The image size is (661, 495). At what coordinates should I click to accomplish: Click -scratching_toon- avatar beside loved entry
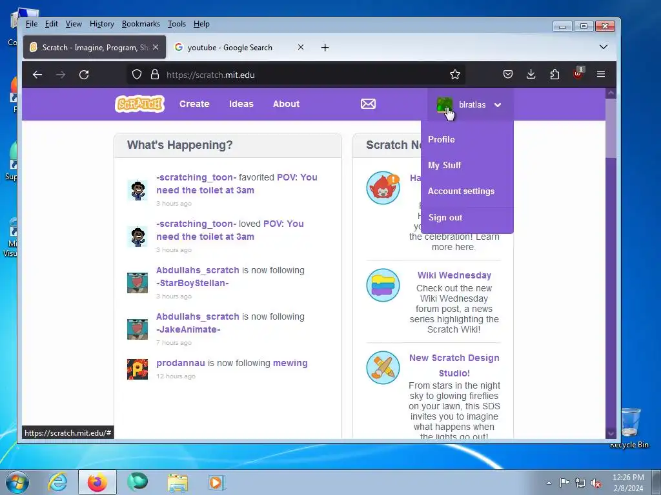(x=137, y=237)
